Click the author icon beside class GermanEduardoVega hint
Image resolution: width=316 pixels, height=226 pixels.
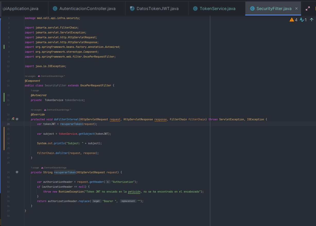(39, 76)
